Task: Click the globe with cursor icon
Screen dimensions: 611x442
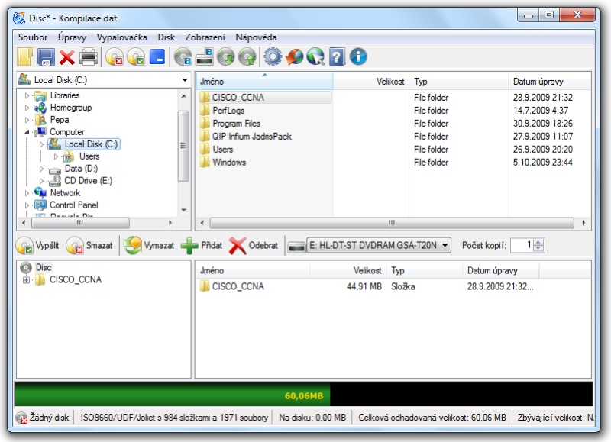Action: (315, 56)
